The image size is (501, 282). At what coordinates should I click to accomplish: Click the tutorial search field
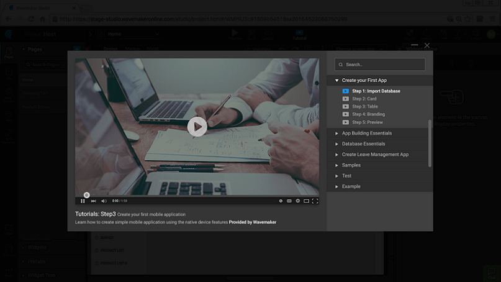click(380, 65)
